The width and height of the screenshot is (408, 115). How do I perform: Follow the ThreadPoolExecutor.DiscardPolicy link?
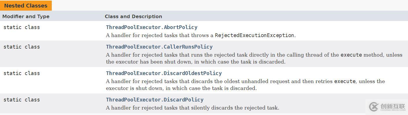155,100
